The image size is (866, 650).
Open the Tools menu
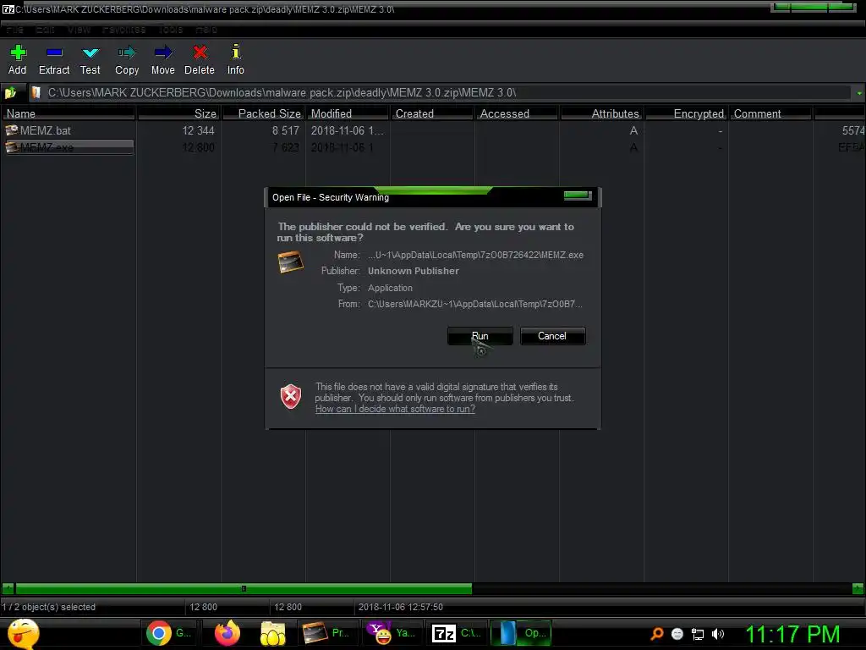pos(171,30)
